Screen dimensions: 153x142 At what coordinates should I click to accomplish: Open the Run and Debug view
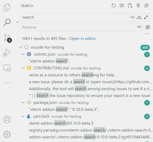click(7, 53)
